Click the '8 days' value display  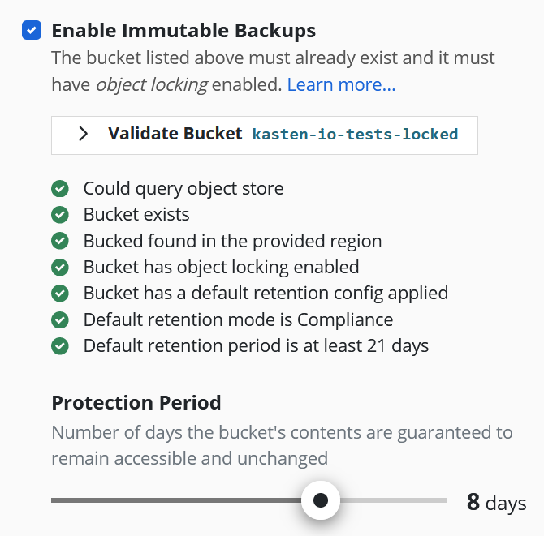coord(496,503)
